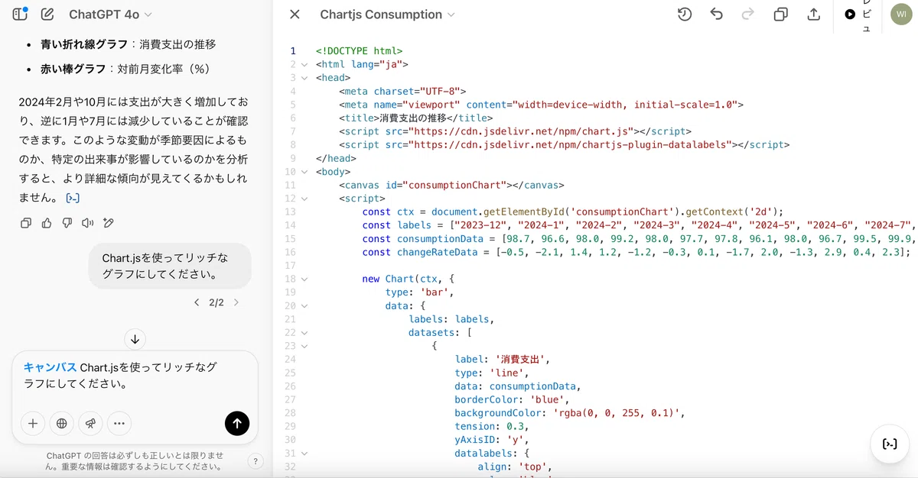Redo the canvas edit
Image resolution: width=918 pixels, height=478 pixels.
(748, 15)
